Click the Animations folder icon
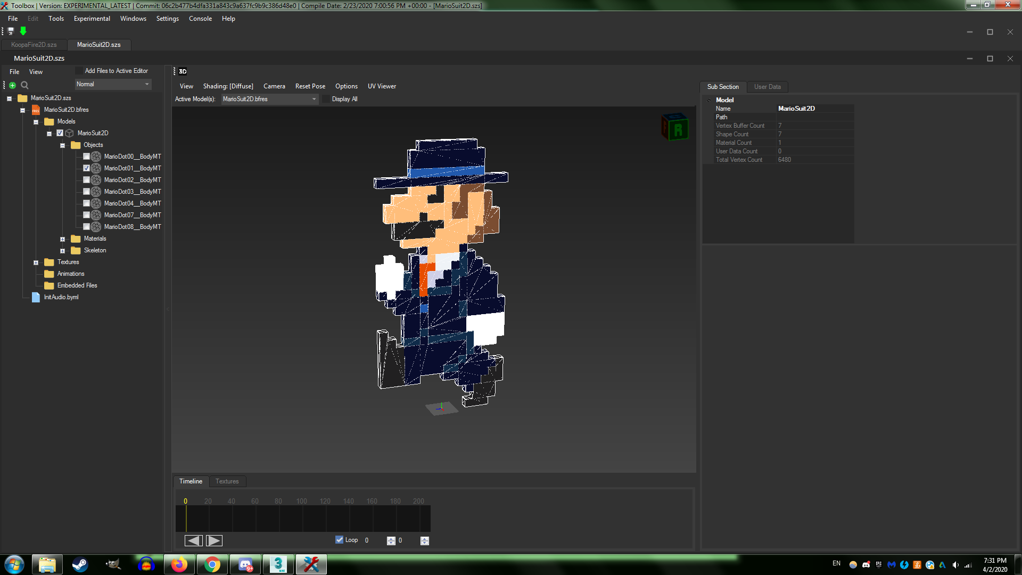Screen dimensions: 1022x575 click(49, 274)
